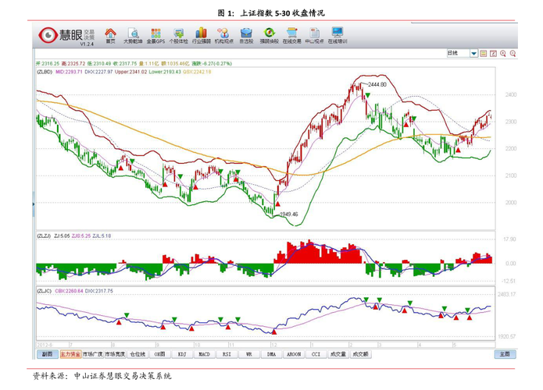Click the 2444.80 high price label
543x390 pixels.
click(377, 84)
